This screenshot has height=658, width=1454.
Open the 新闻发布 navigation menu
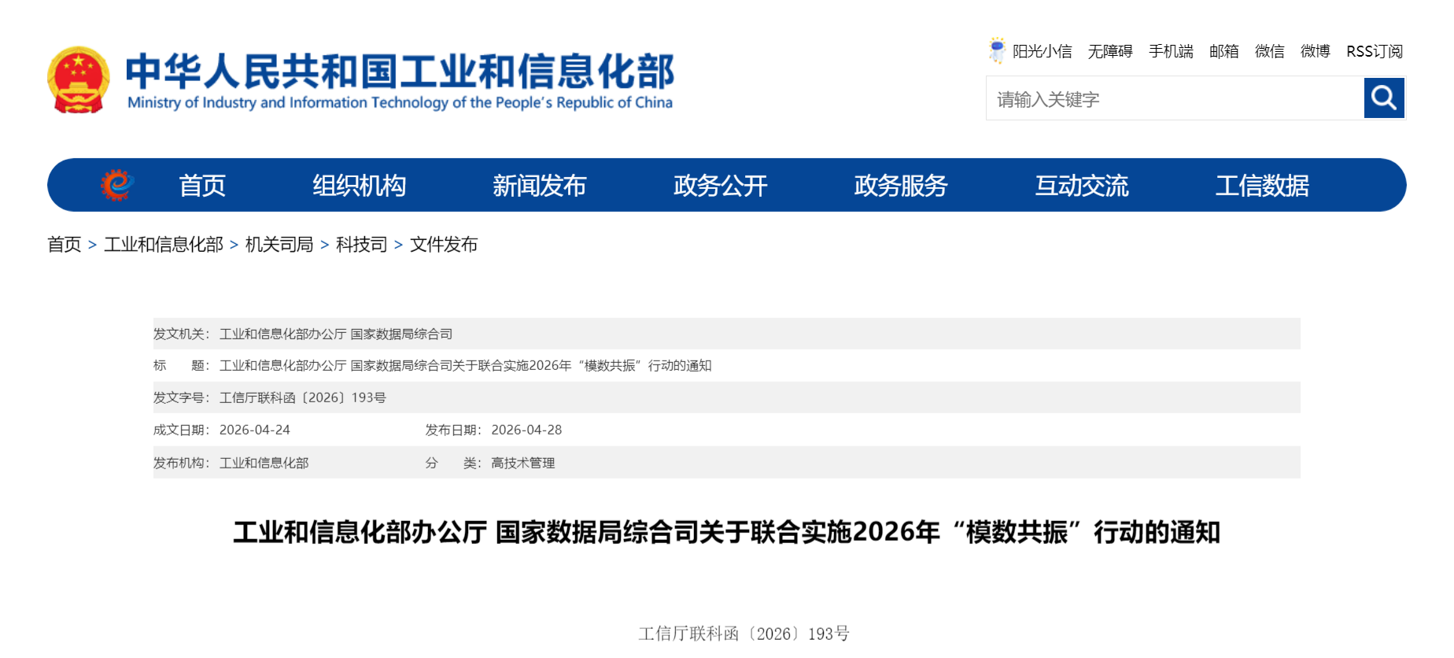point(540,186)
